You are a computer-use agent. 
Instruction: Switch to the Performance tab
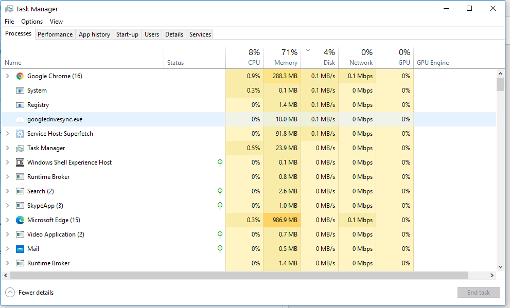[55, 34]
